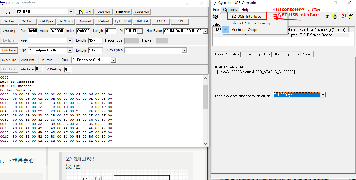
Task: Click the Re-Load button
Action: tap(104, 21)
